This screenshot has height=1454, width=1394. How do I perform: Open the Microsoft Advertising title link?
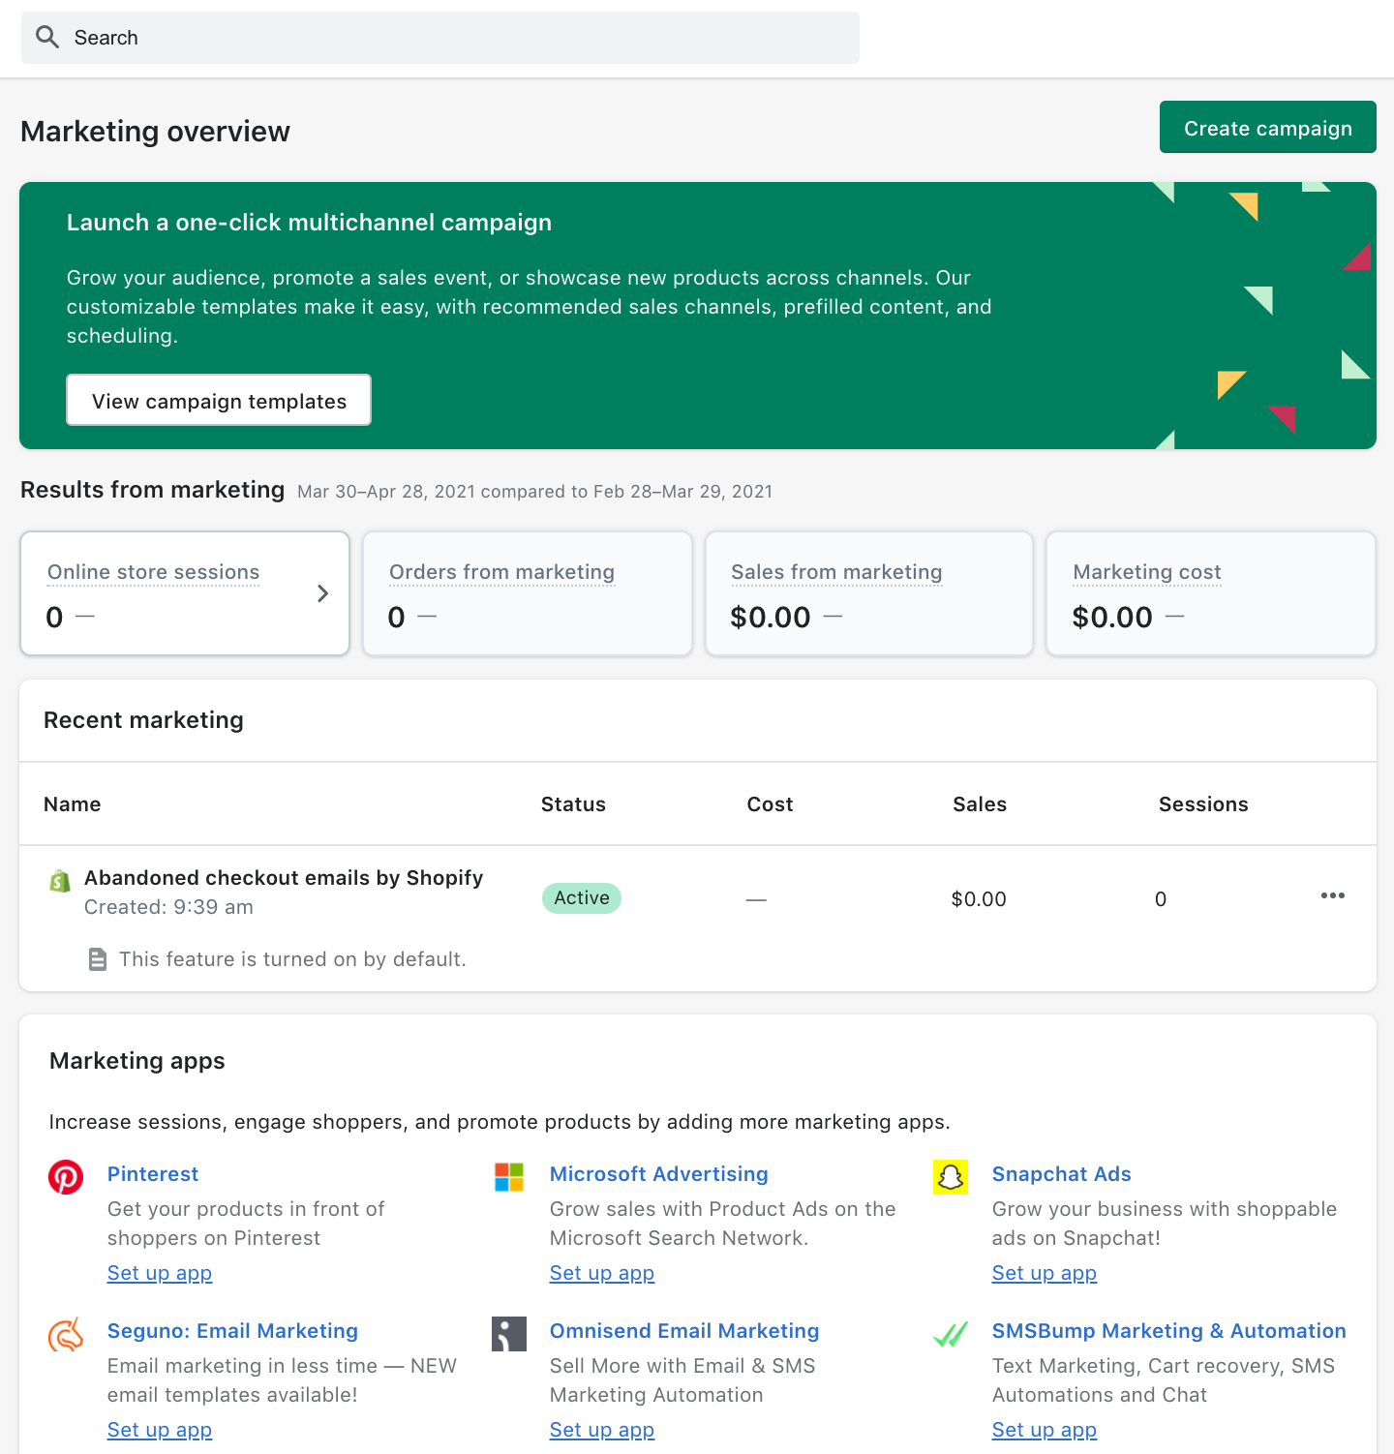658,1174
